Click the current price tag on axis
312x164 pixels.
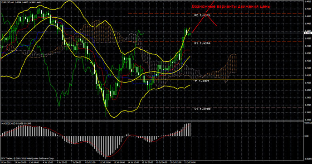[x=308, y=33]
